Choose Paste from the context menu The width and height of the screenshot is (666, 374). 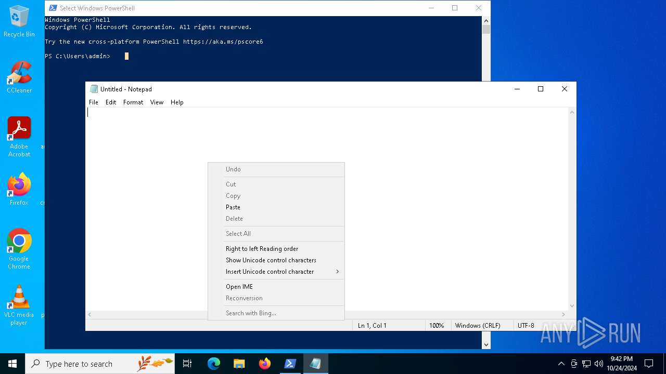click(x=276, y=207)
